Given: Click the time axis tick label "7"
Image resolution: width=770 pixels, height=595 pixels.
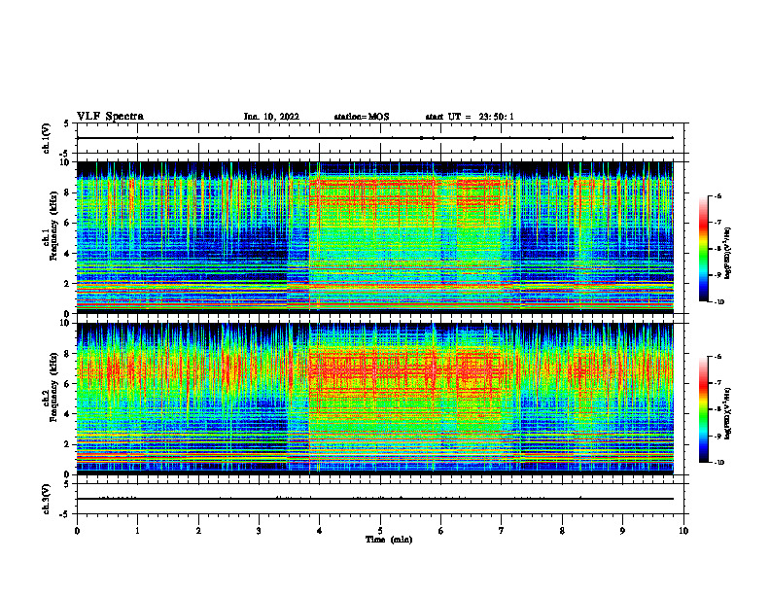Looking at the screenshot, I should coord(502,530).
